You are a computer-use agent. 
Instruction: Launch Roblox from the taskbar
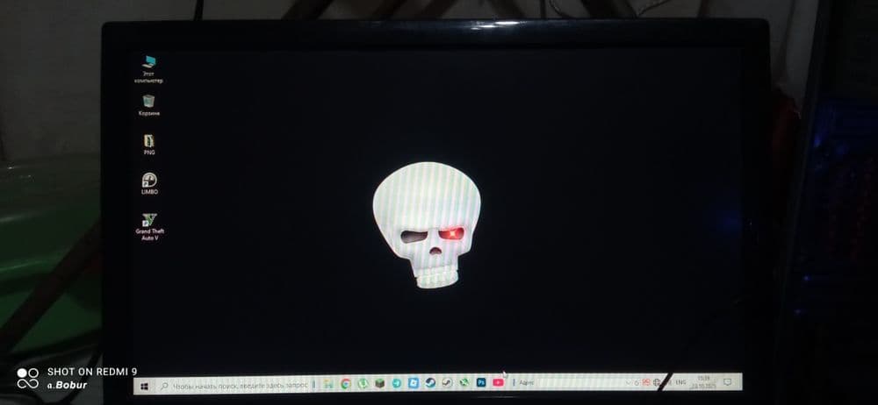tap(414, 382)
